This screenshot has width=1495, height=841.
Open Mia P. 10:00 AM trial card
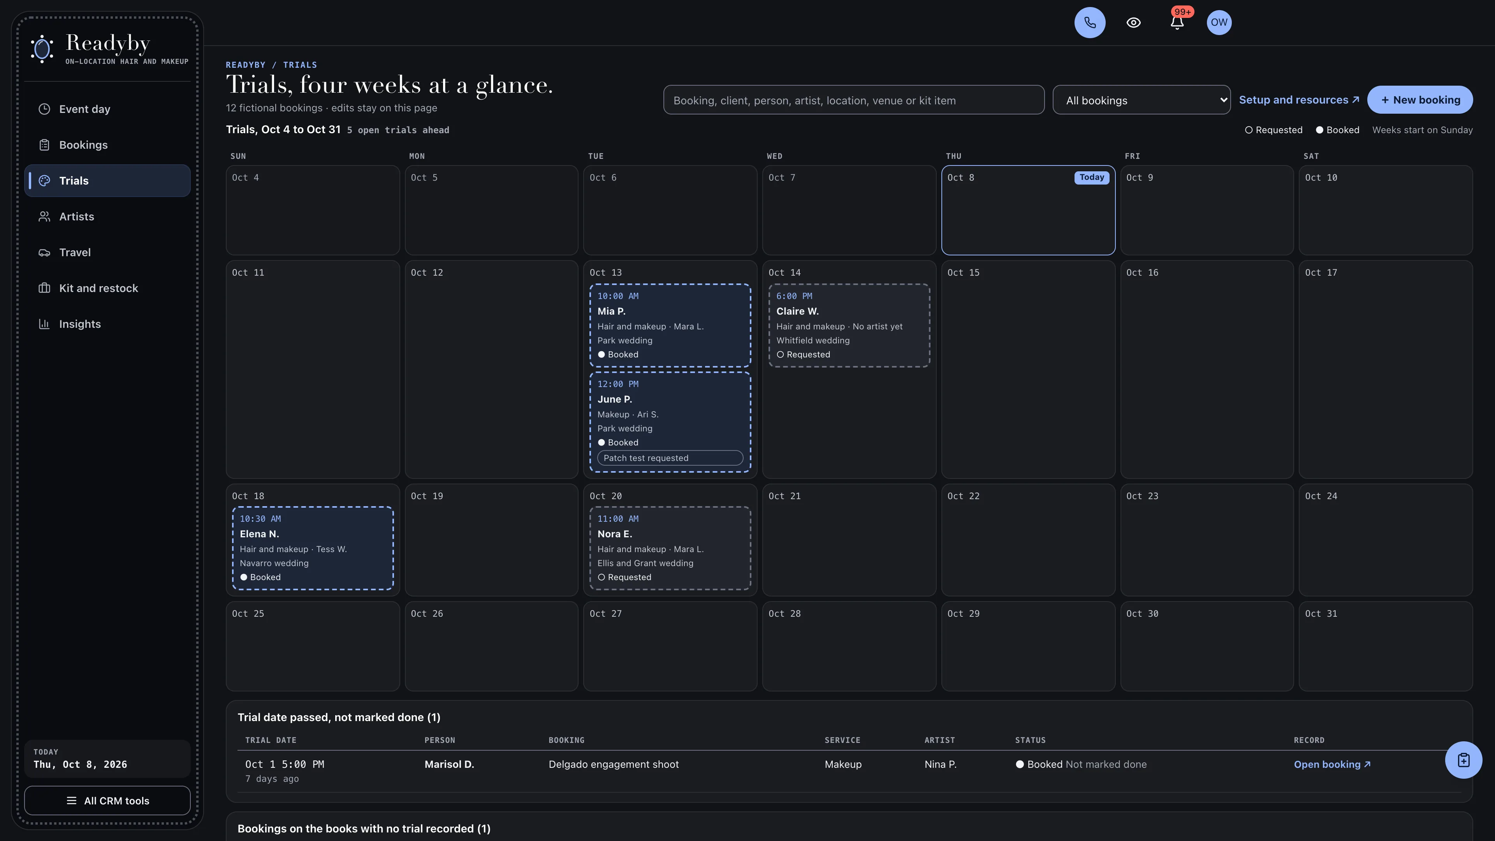670,325
